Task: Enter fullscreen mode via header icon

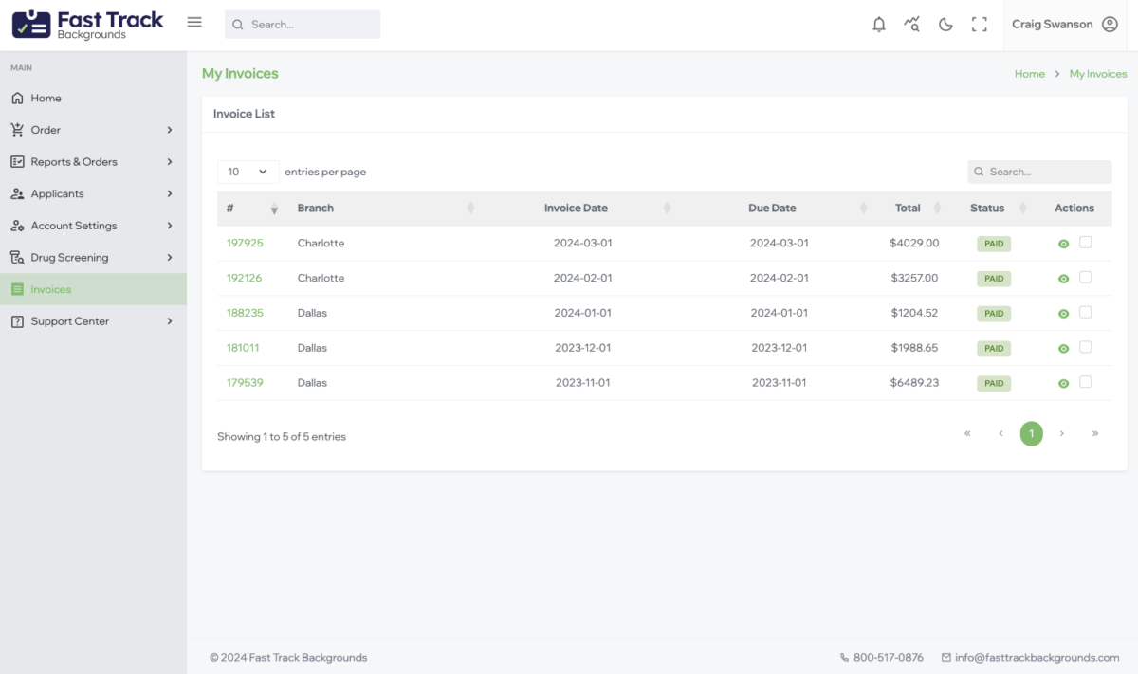Action: coord(980,25)
